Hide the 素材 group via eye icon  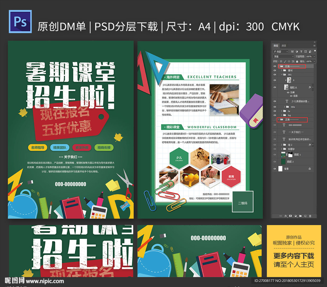[x=275, y=70]
